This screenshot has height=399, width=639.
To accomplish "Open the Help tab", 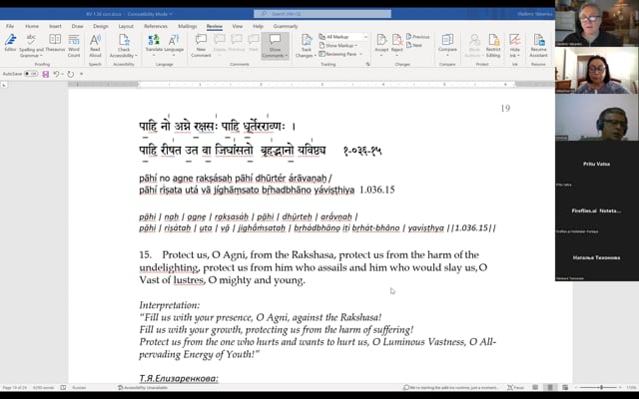I will [x=258, y=26].
